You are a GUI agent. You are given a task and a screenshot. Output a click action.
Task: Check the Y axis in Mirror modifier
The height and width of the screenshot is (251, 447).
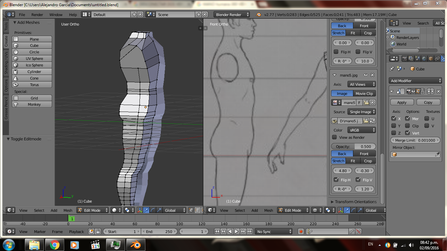tap(394, 126)
